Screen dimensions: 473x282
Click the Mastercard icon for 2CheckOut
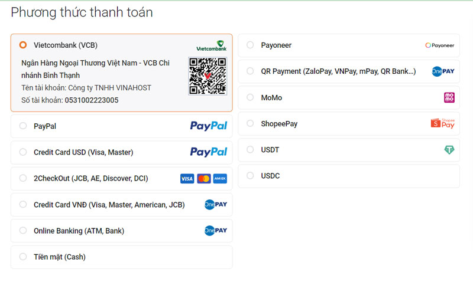click(203, 178)
